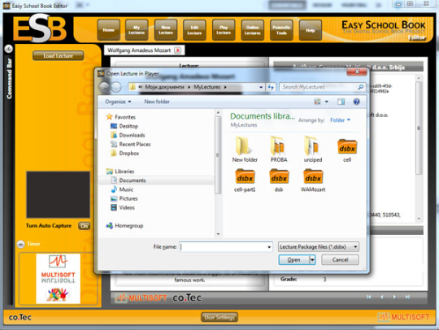Select Videos library item
Screen dimensions: 439x330
tap(123, 208)
